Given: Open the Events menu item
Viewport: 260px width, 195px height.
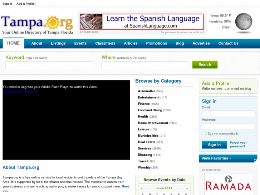Looking at the screenshot, I should 80,43.
